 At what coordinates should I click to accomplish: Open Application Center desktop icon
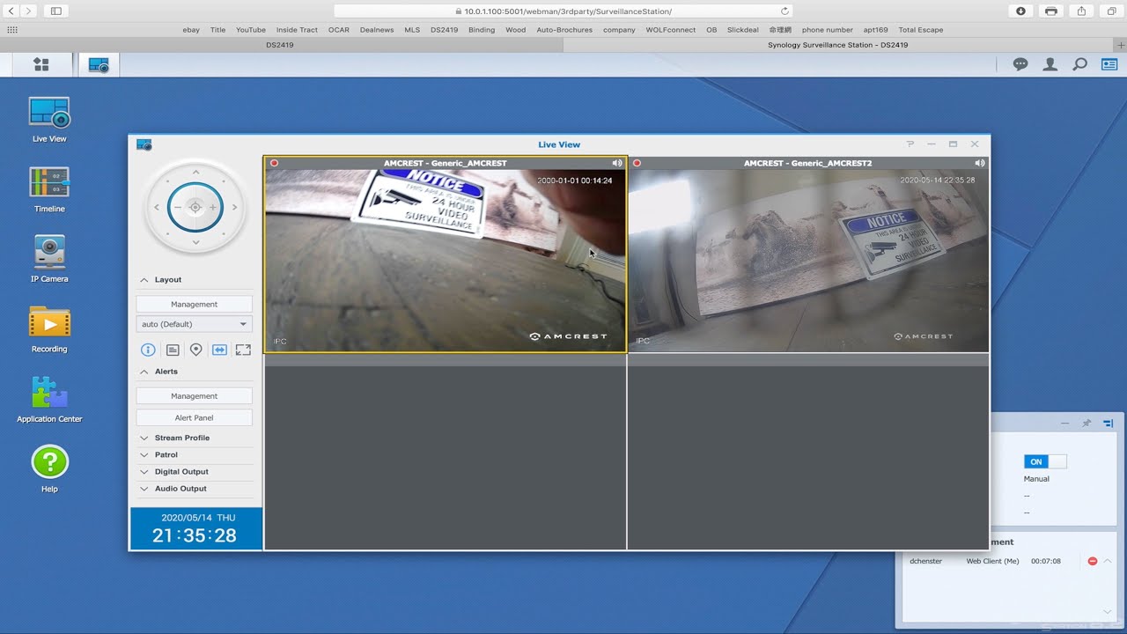[49, 399]
